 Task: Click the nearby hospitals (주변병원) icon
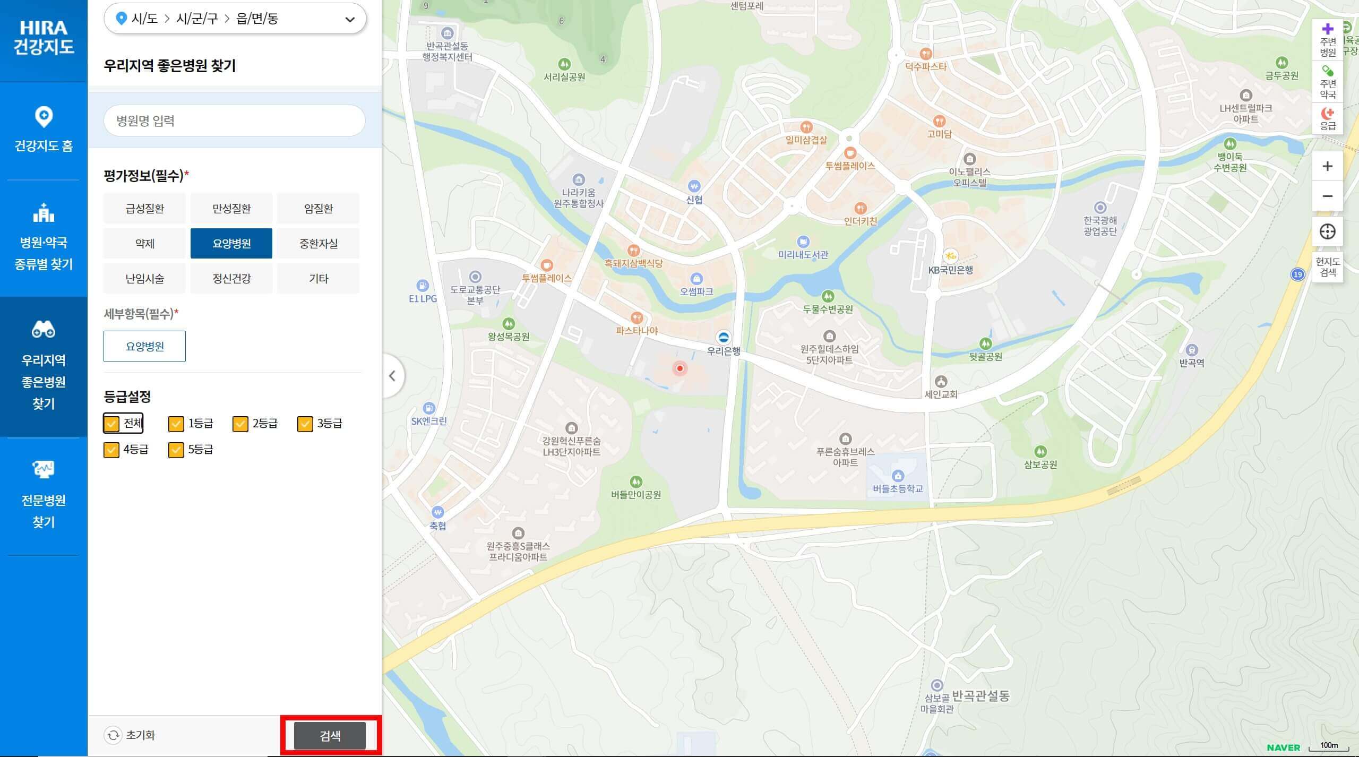click(x=1327, y=40)
